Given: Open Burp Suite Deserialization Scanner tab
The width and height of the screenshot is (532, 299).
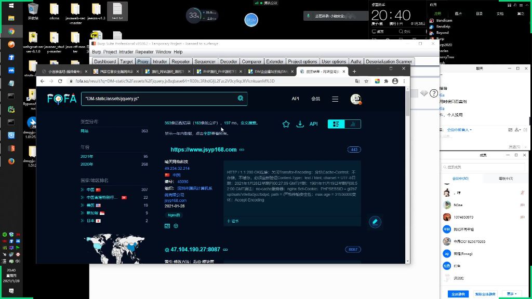Looking at the screenshot, I should coord(389,61).
